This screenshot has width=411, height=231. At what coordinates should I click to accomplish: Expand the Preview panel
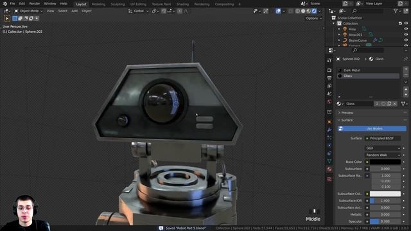(x=347, y=113)
